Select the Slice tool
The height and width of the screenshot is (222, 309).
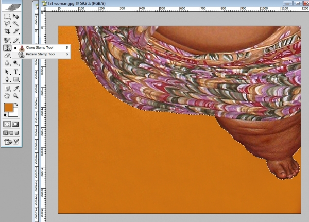pos(15,31)
